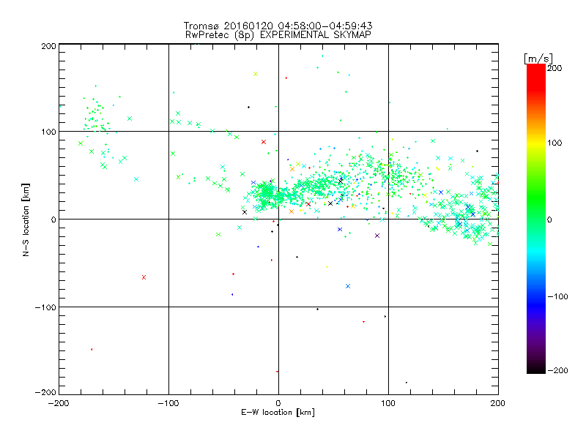Select the '[m/s]' colorbar unit label
This screenshot has width=586, height=439.
tap(538, 59)
